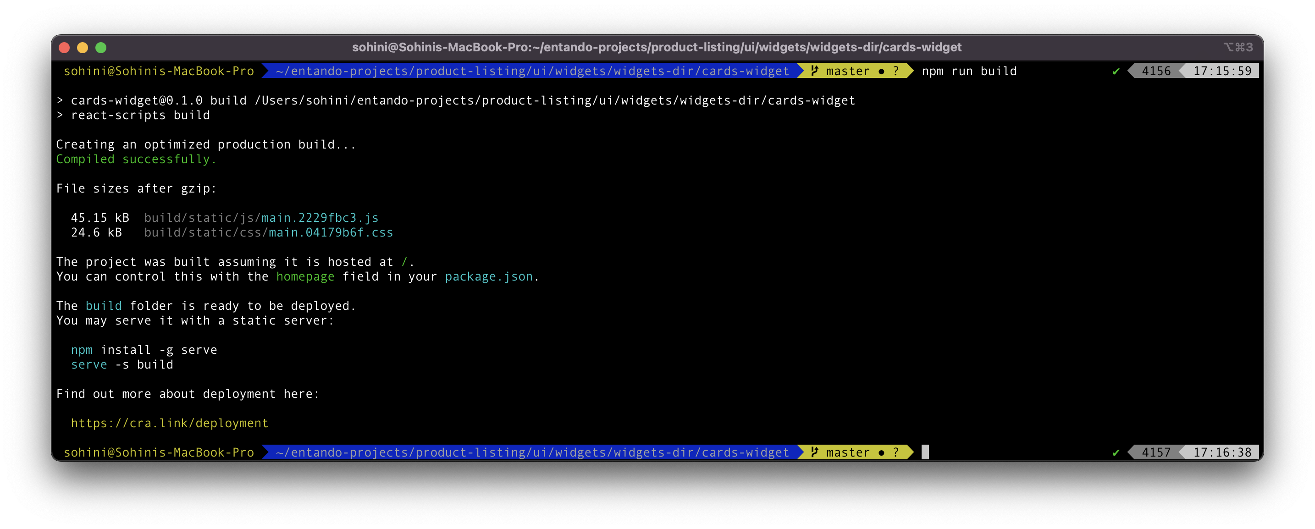The height and width of the screenshot is (529, 1315).
Task: Click username sohini@Sohinis-MacBook-Pro in bottom prompt
Action: click(159, 452)
